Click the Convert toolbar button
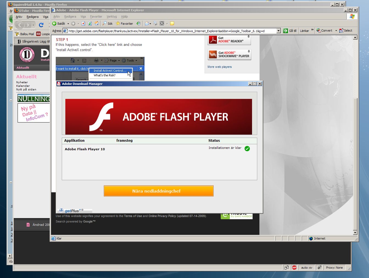Image resolution: width=369 pixels, height=278 pixels. 325,30
